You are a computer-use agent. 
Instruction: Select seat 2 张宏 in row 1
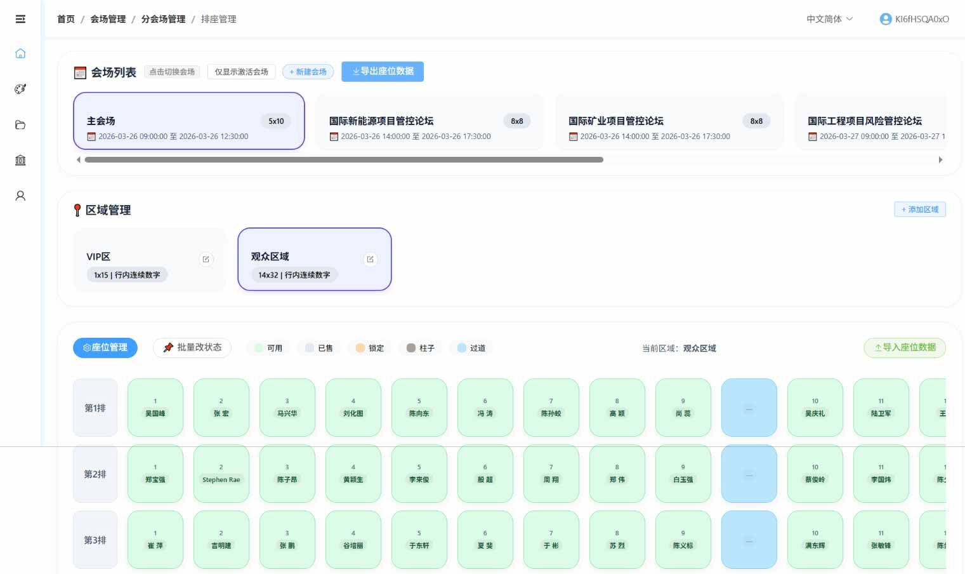(221, 408)
